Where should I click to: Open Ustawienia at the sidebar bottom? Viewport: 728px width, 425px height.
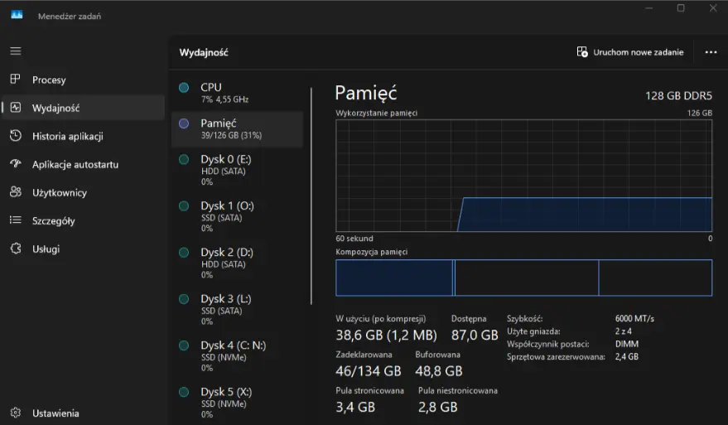(x=84, y=413)
